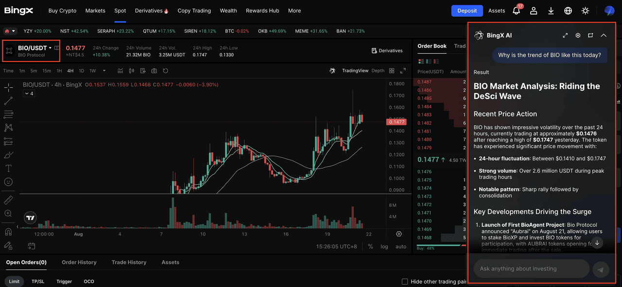
Task: Pick the emoji drawing tool
Action: (7, 182)
